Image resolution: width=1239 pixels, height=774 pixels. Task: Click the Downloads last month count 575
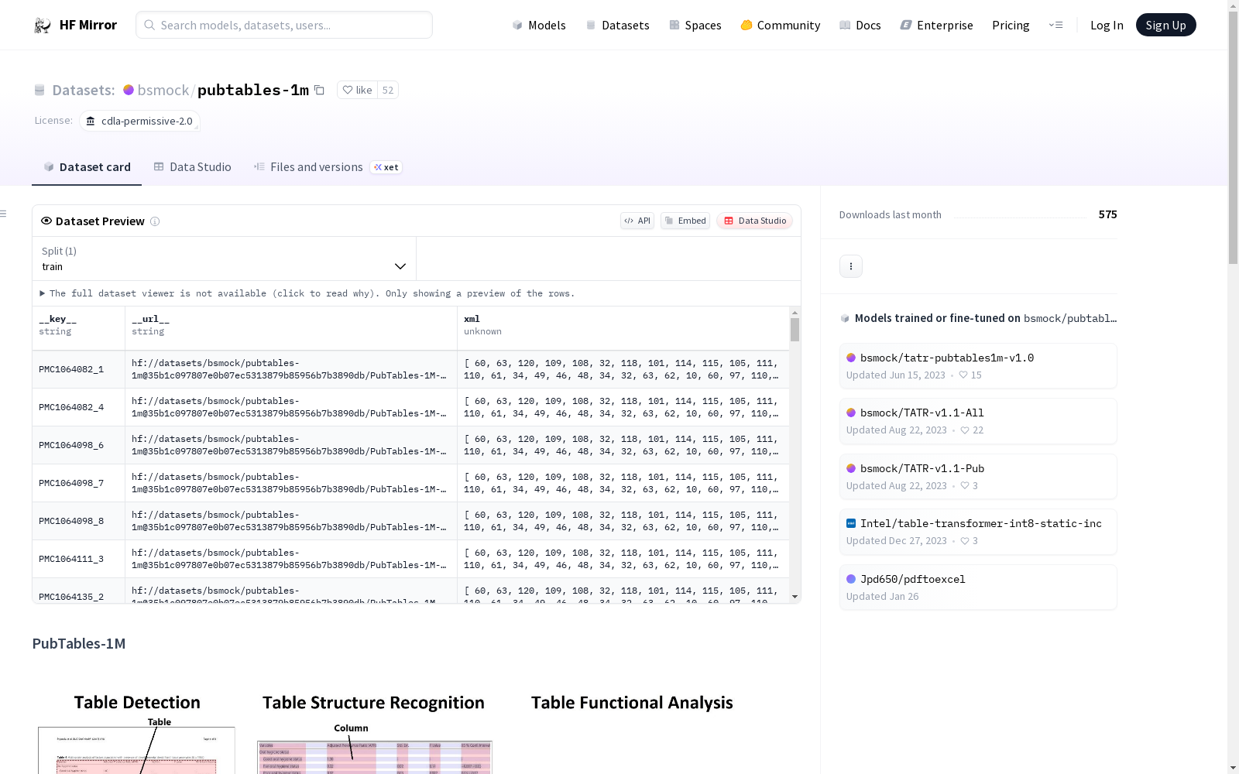pyautogui.click(x=1107, y=214)
